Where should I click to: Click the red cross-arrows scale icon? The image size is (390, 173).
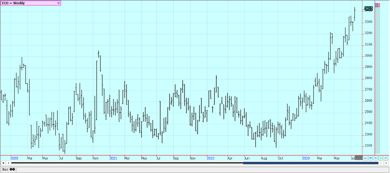coord(386,158)
